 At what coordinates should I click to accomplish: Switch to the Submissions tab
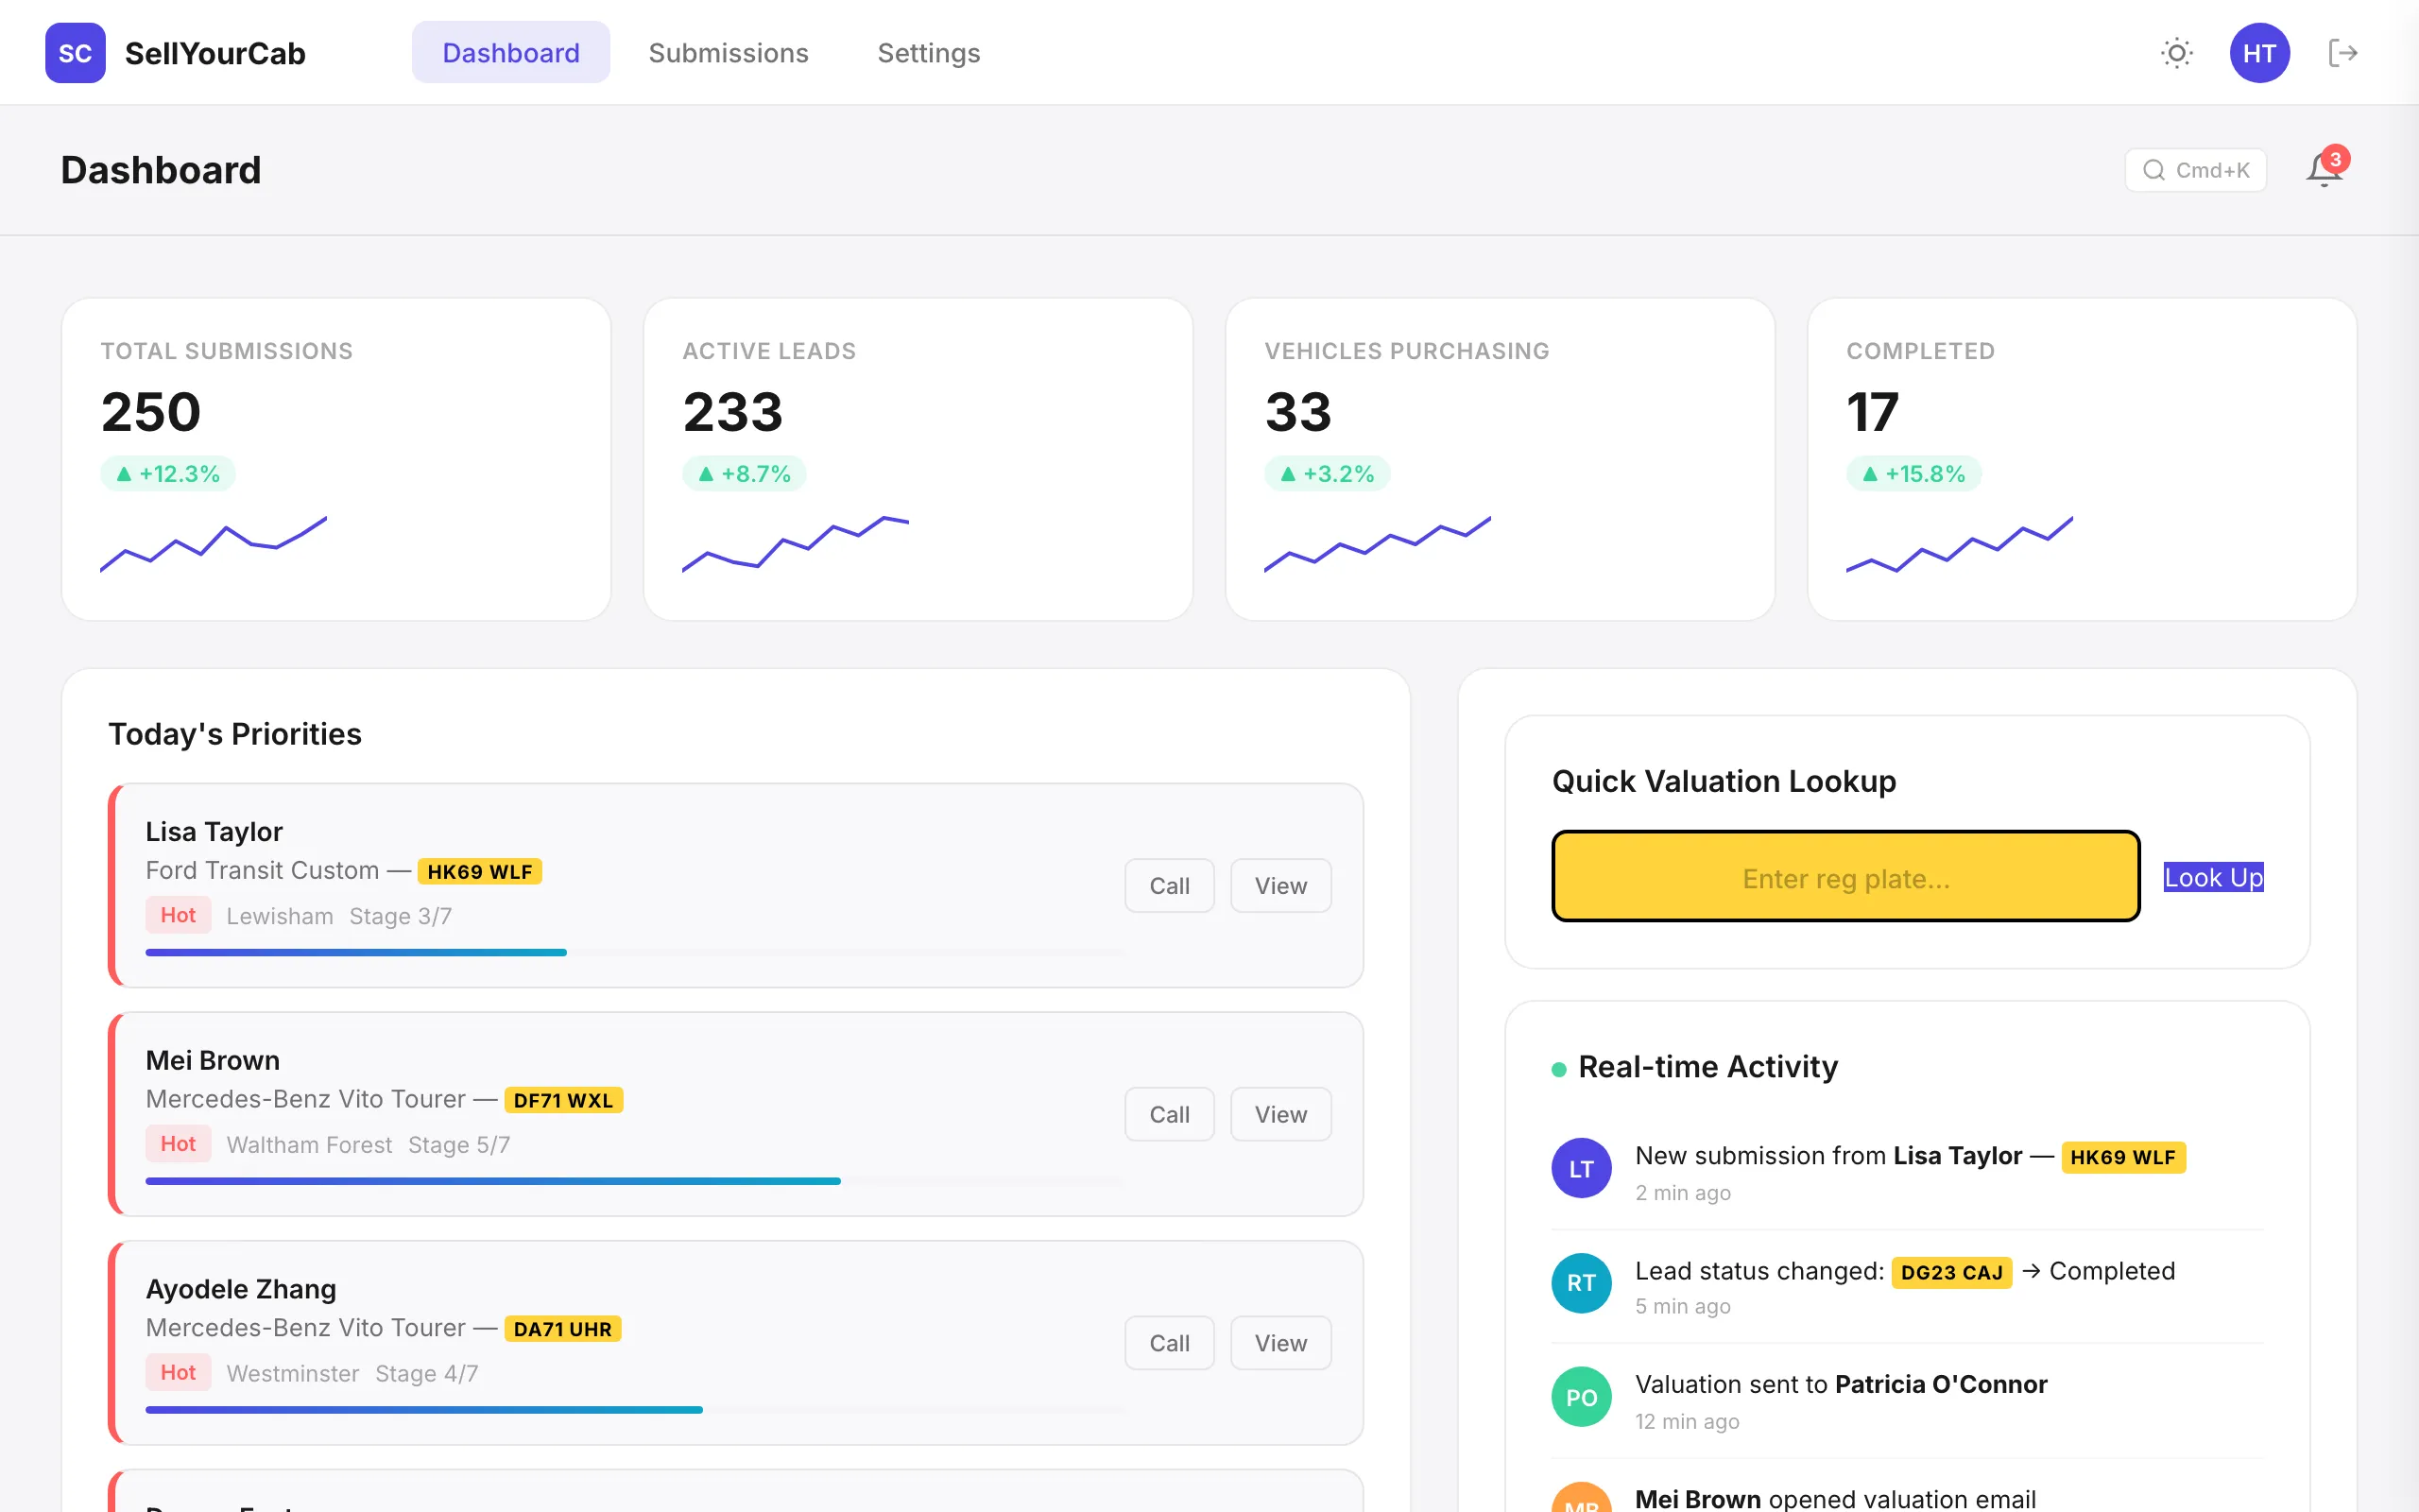728,53
